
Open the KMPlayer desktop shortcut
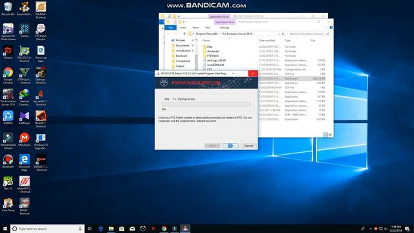(25, 118)
